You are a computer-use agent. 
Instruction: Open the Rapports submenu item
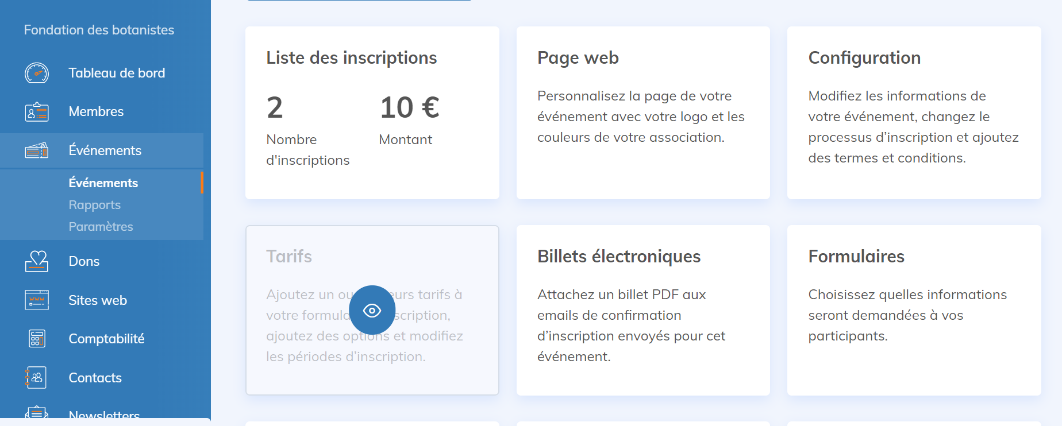click(x=95, y=205)
